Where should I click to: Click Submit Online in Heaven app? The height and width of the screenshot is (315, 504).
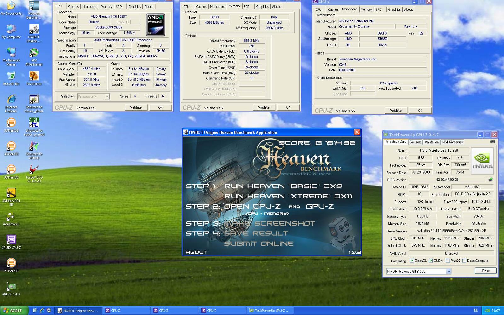coord(259,243)
